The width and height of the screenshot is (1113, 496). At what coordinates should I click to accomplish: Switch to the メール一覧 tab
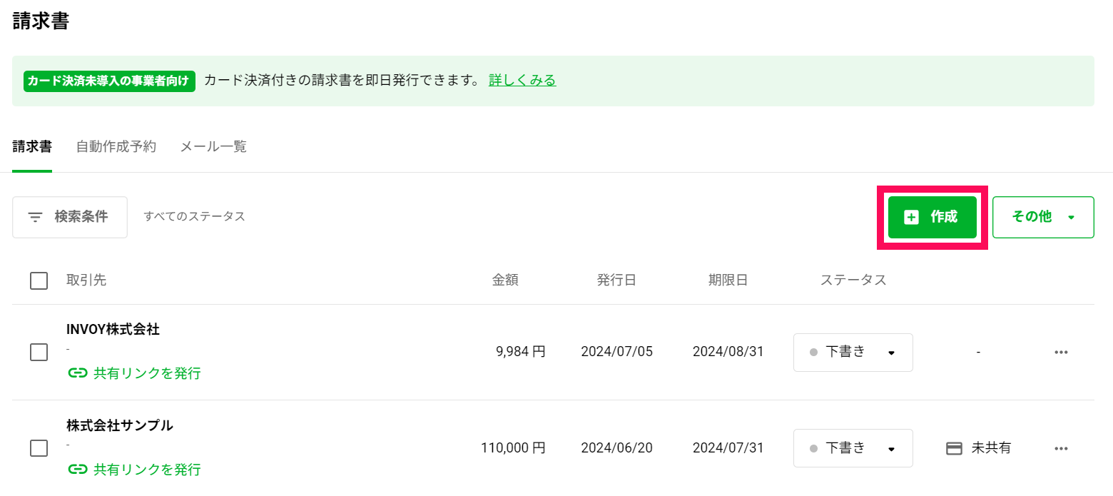pyautogui.click(x=213, y=147)
